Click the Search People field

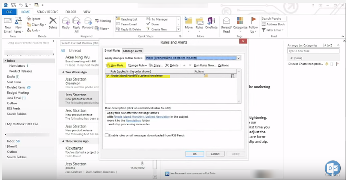[x=274, y=19]
